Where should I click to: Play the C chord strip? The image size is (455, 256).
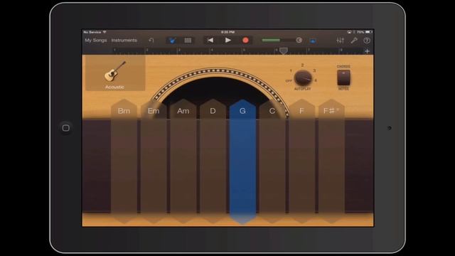click(272, 161)
